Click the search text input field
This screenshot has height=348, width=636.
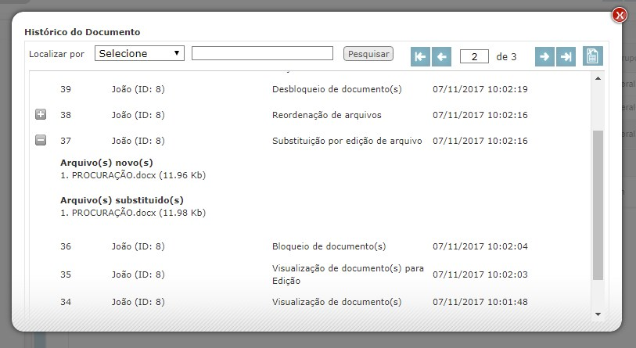[x=262, y=53]
